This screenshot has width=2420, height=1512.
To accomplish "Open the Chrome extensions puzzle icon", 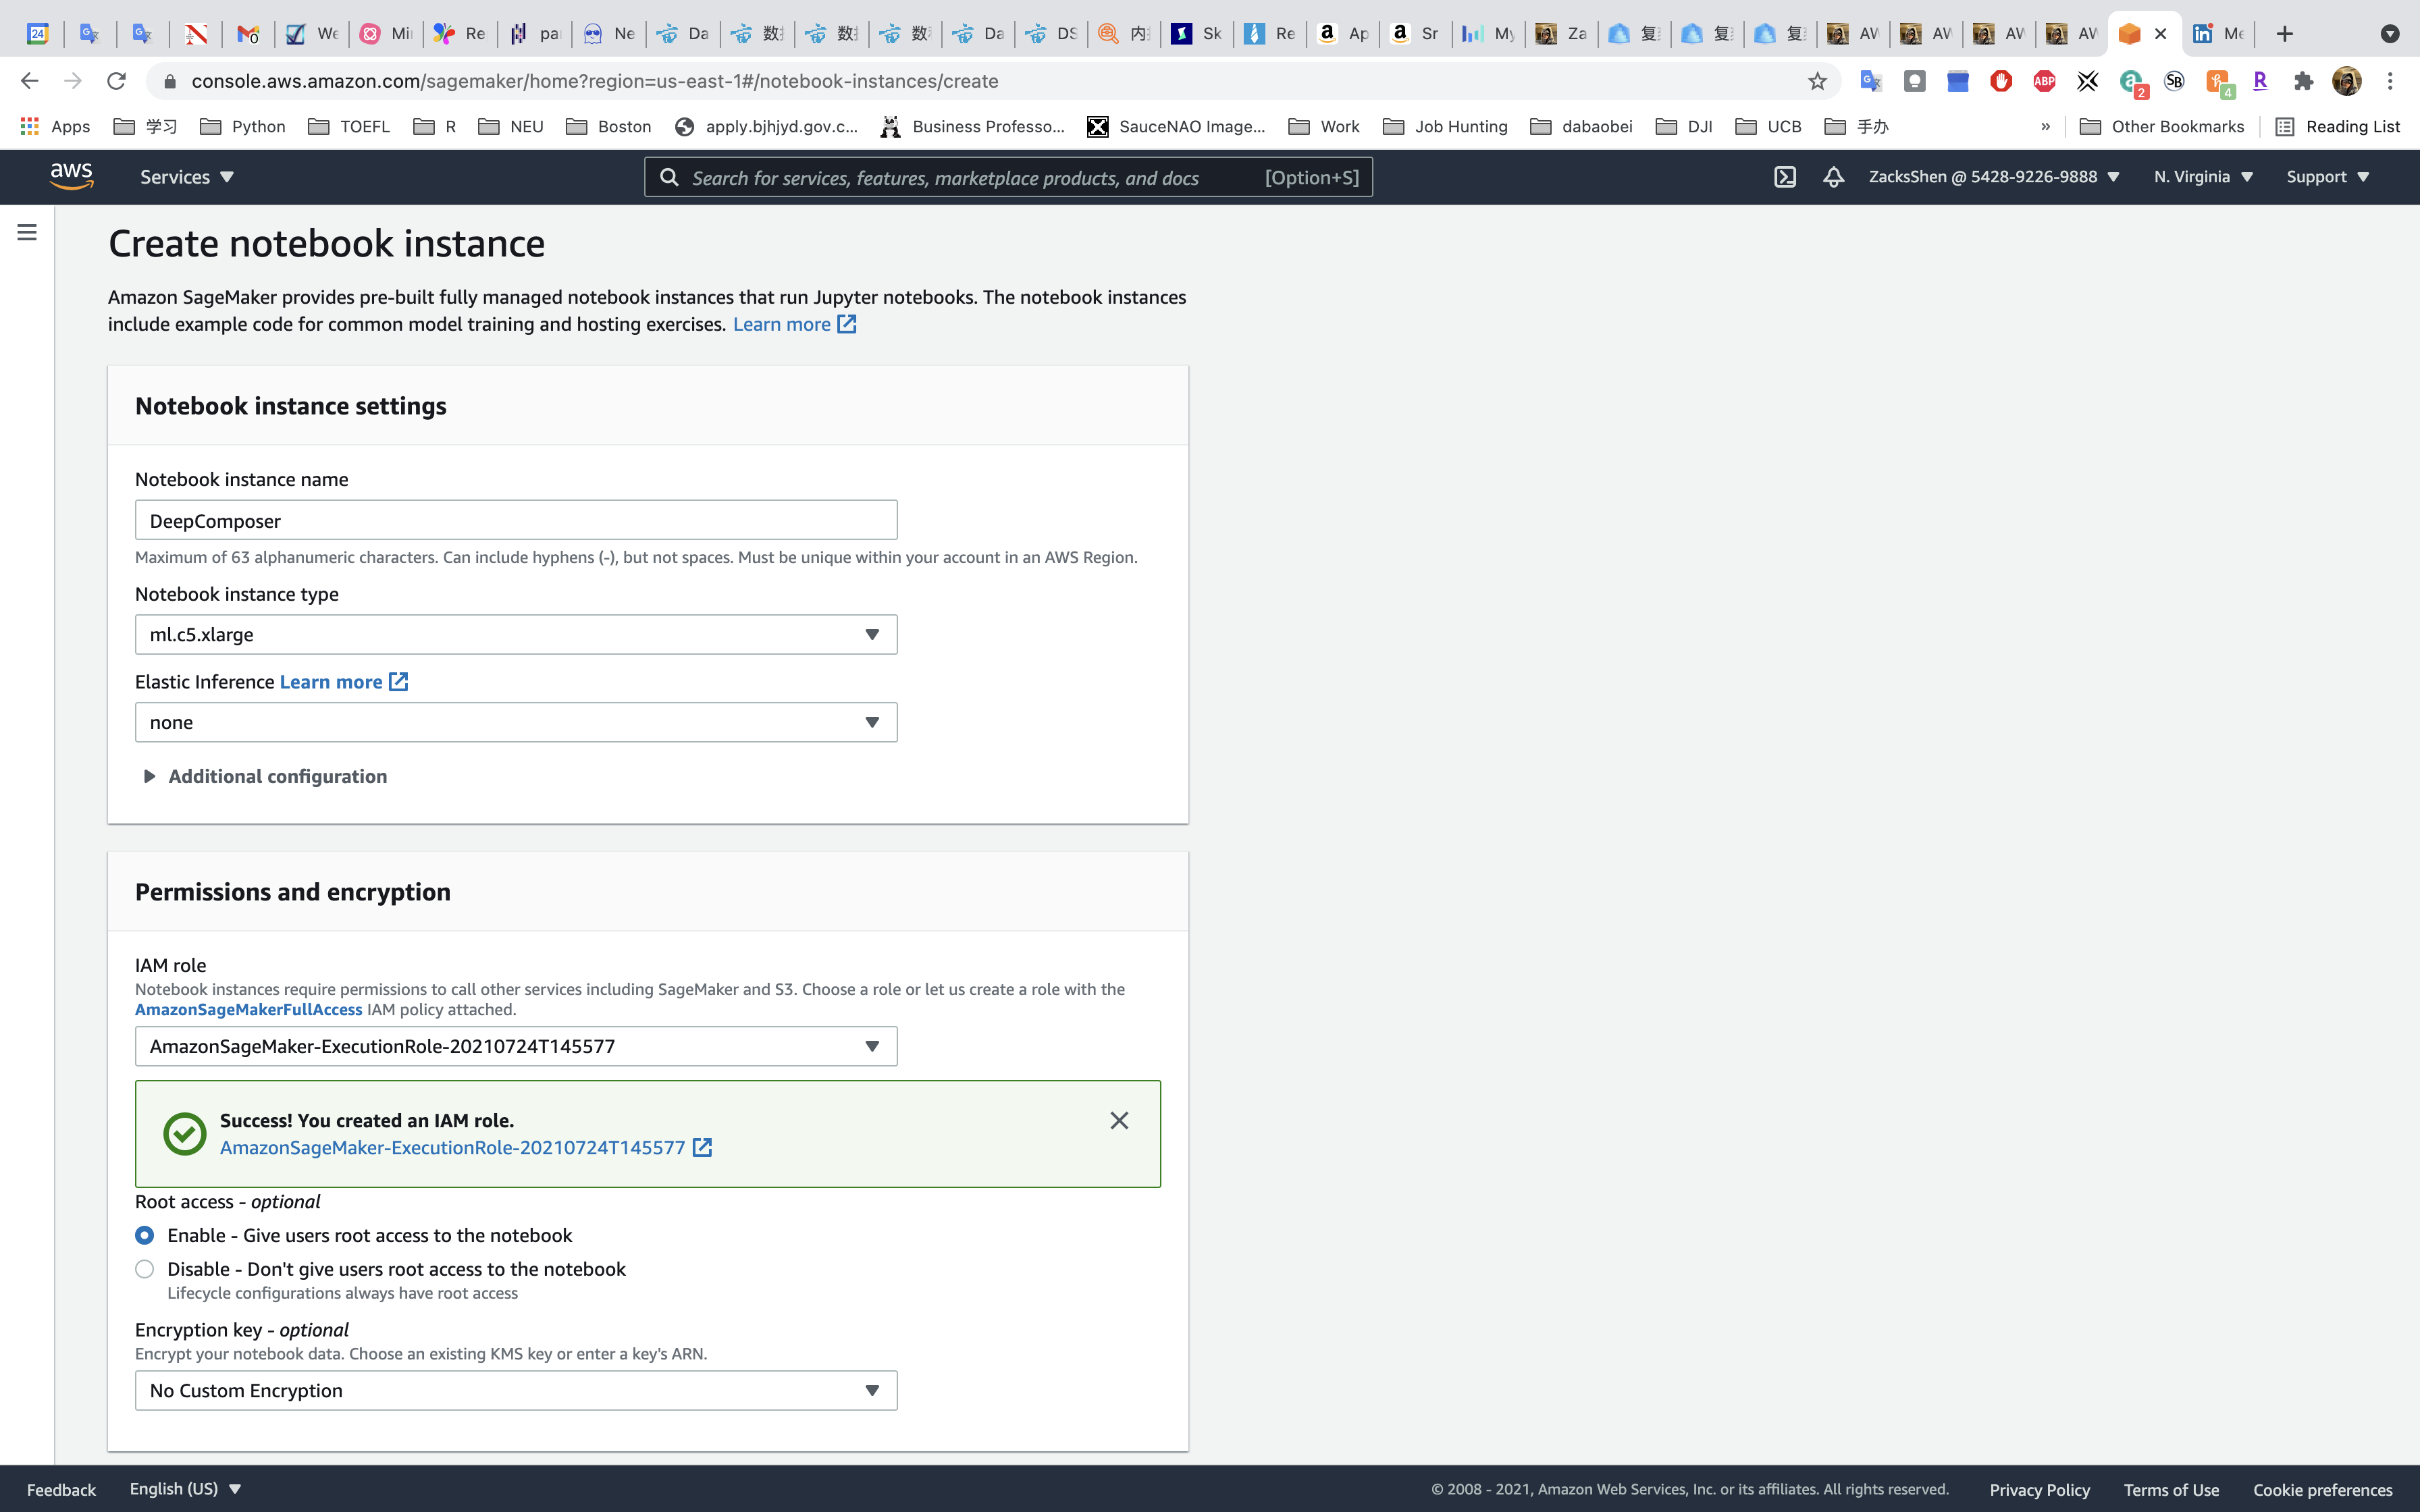I will (2303, 81).
